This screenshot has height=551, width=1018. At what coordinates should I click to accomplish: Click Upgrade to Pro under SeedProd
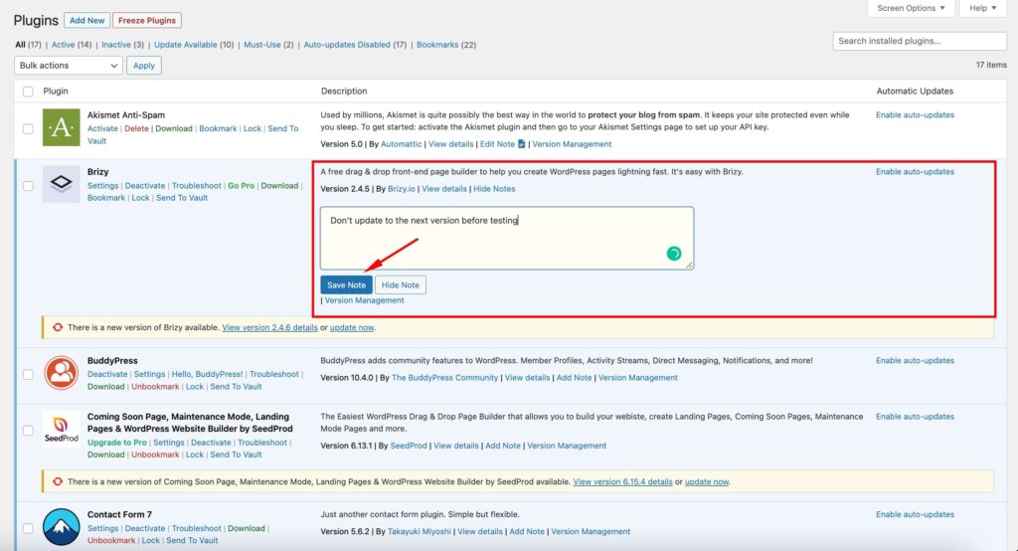117,443
